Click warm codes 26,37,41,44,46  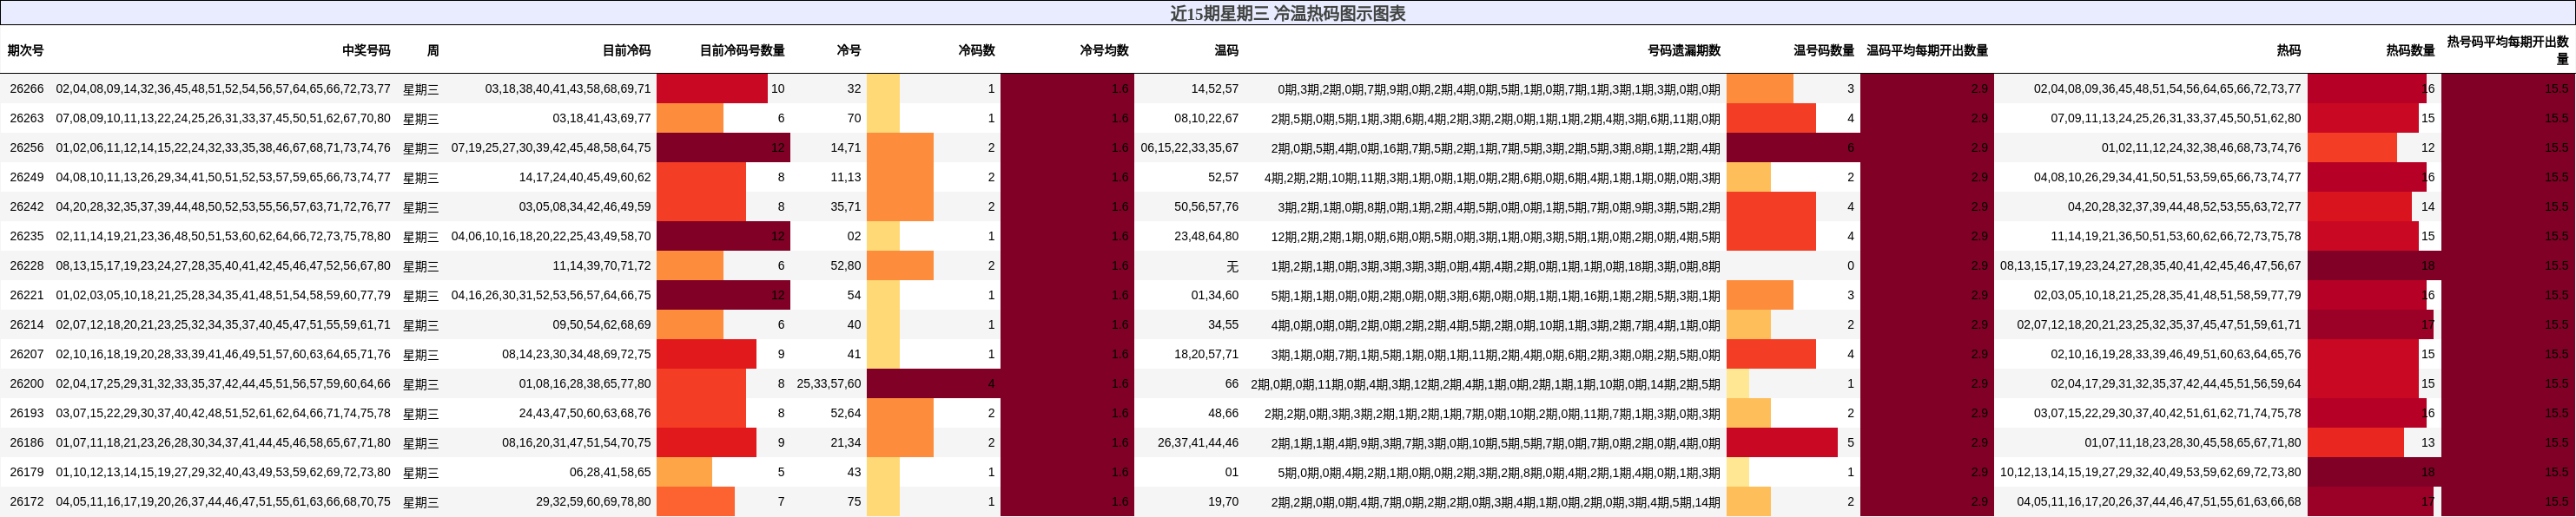(1198, 442)
